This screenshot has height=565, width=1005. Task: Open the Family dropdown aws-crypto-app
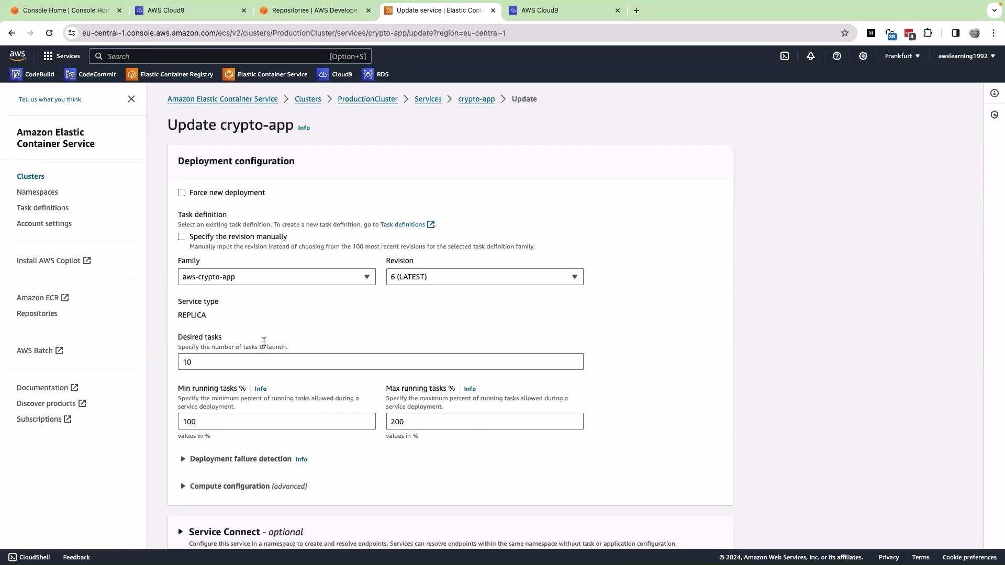pyautogui.click(x=276, y=277)
